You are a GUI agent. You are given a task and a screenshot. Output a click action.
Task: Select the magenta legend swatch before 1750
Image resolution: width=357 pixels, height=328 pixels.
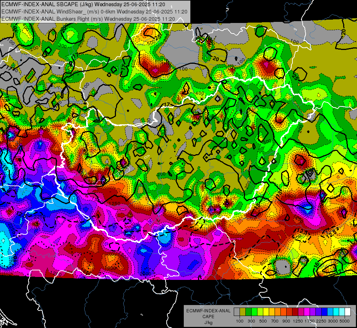click(x=307, y=312)
